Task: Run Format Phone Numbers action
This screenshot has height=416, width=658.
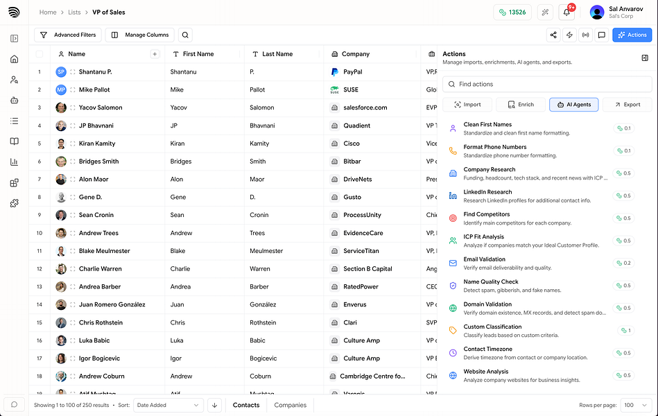Action: 542,150
